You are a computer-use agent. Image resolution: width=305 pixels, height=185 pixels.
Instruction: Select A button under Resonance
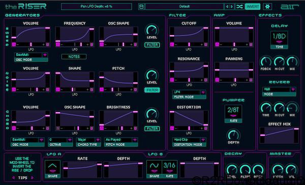coord(172,80)
